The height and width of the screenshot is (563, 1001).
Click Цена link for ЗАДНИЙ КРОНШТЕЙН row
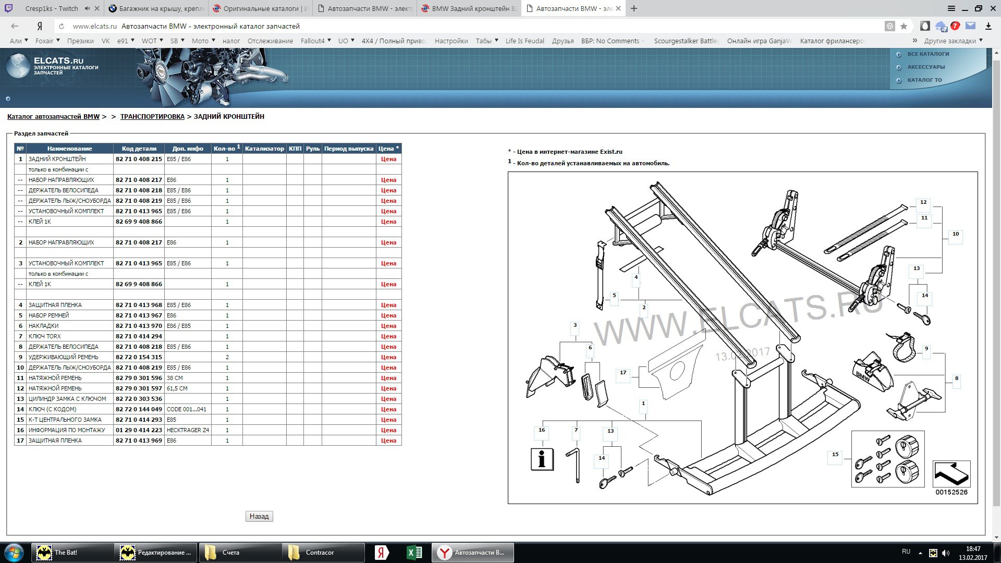[x=388, y=159]
